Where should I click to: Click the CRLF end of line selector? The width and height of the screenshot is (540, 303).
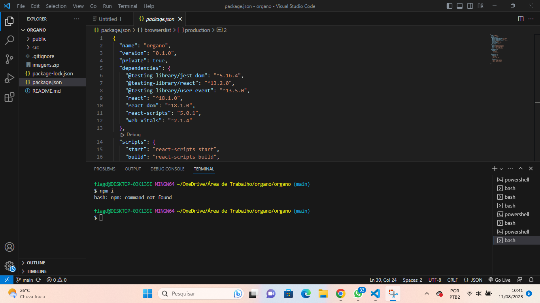coord(453,280)
